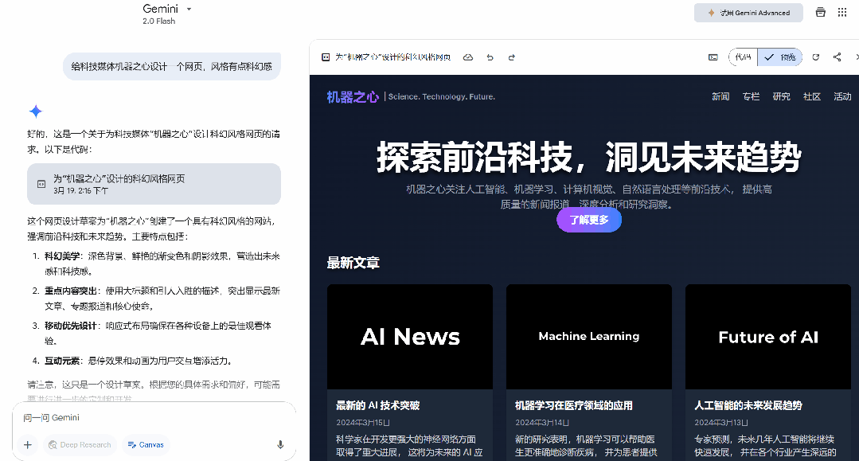The height and width of the screenshot is (461, 859).
Task: Open the Google apps grid icon
Action: click(x=842, y=13)
